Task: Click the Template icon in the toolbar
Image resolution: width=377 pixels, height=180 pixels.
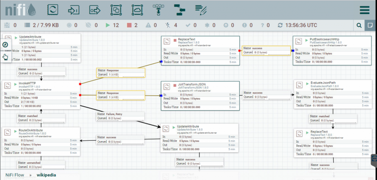Action: (180, 10)
